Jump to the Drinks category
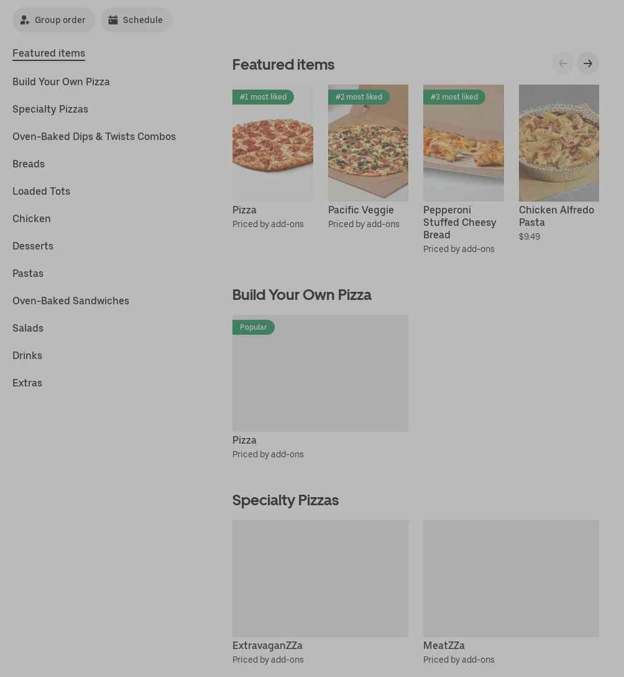This screenshot has height=677, width=624. 27,355
